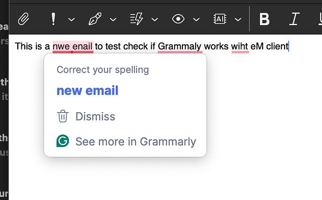Dismiss the spelling suggestion
The height and width of the screenshot is (200, 322).
(95, 117)
